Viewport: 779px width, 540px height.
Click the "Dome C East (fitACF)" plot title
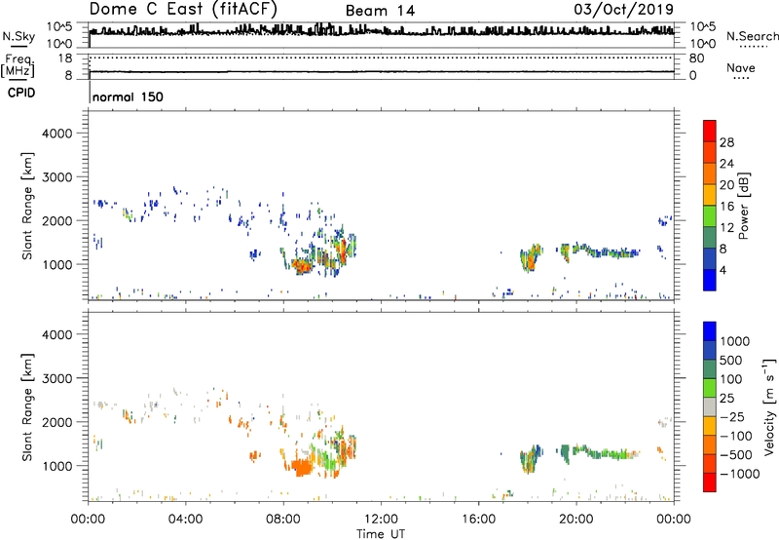[x=183, y=9]
